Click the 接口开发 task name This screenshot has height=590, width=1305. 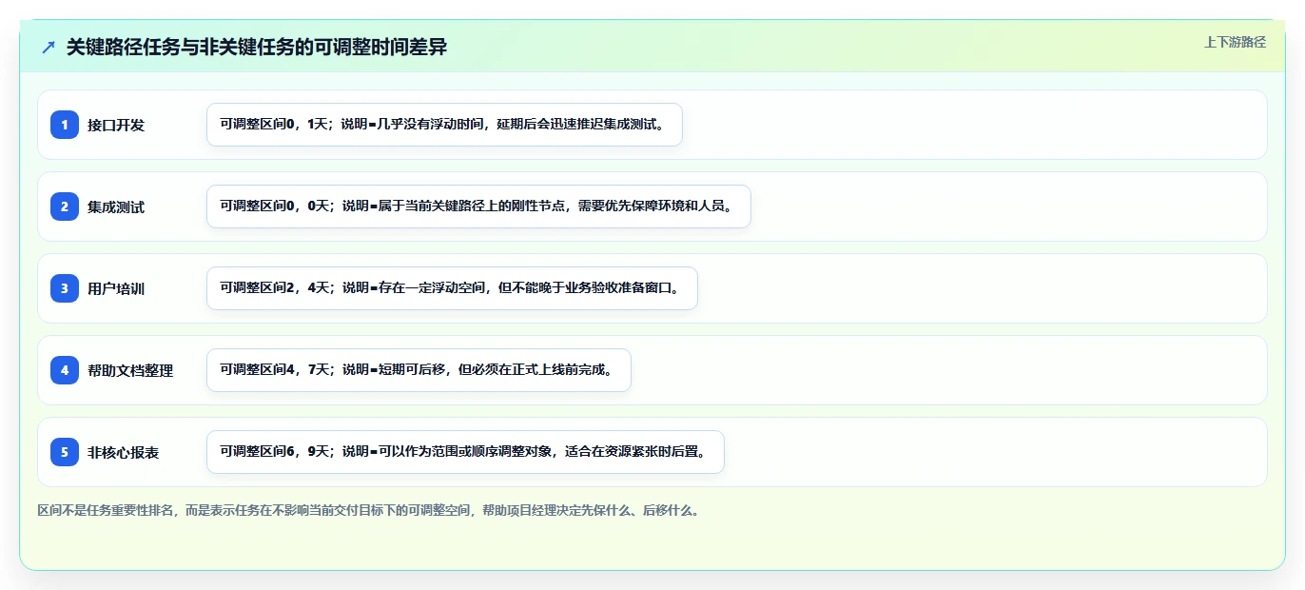(x=116, y=125)
